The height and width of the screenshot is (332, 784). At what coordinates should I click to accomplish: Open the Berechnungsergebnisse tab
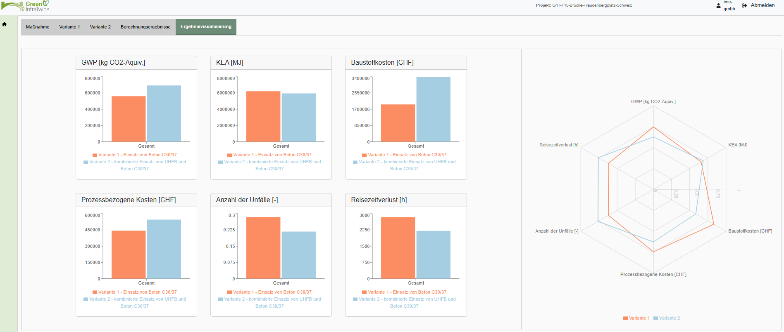pos(145,27)
